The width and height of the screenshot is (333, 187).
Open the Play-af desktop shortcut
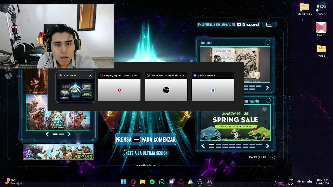point(321,29)
